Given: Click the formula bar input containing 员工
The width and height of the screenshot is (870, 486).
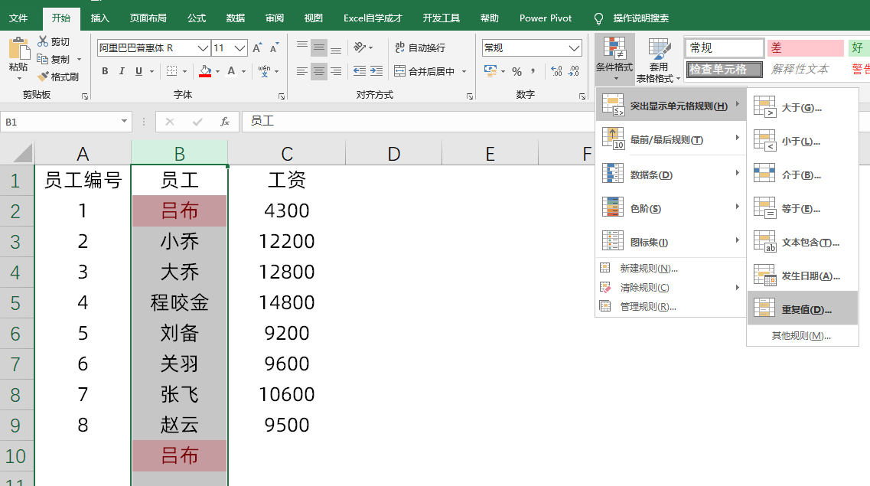Looking at the screenshot, I should coord(417,122).
